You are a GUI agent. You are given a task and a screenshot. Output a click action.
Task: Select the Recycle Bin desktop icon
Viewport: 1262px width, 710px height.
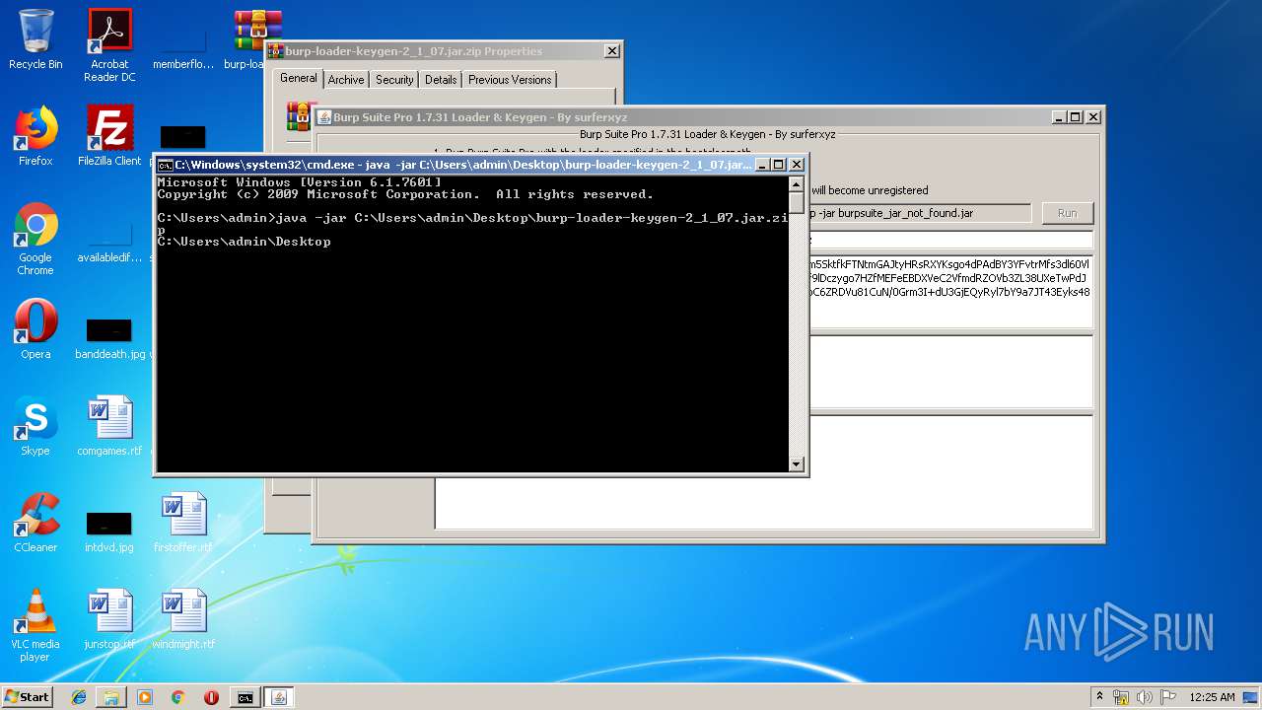[35, 40]
